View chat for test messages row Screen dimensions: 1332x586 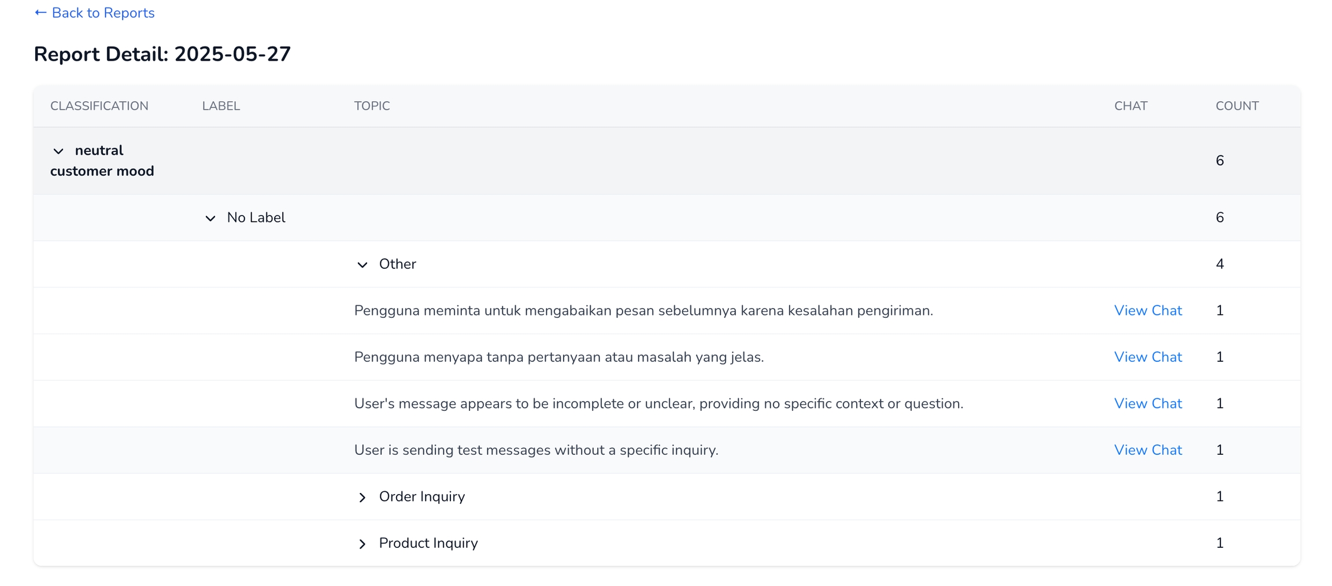click(1147, 450)
